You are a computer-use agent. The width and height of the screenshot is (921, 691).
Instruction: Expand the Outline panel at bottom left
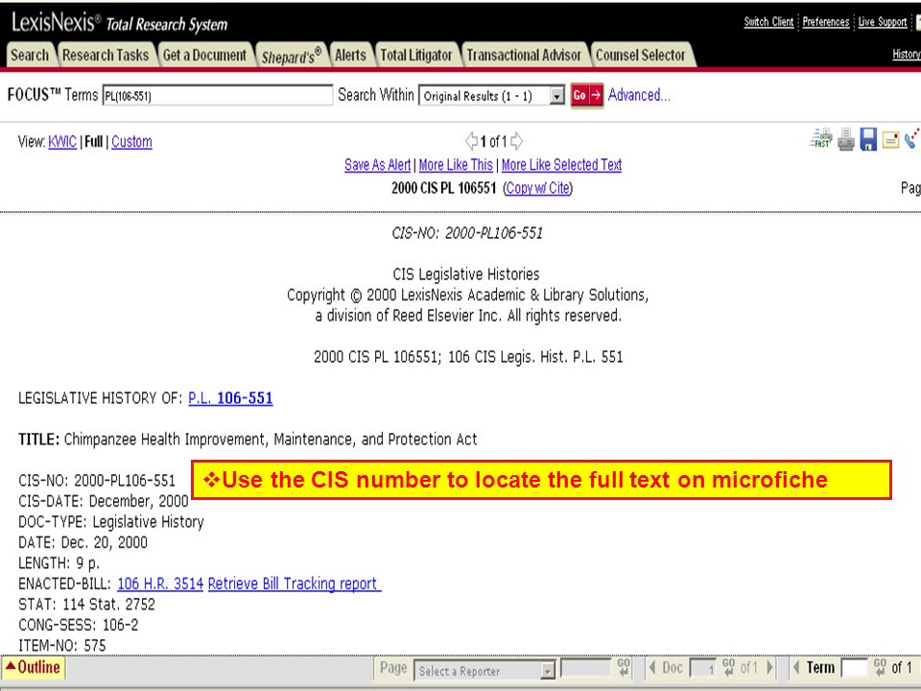(33, 668)
